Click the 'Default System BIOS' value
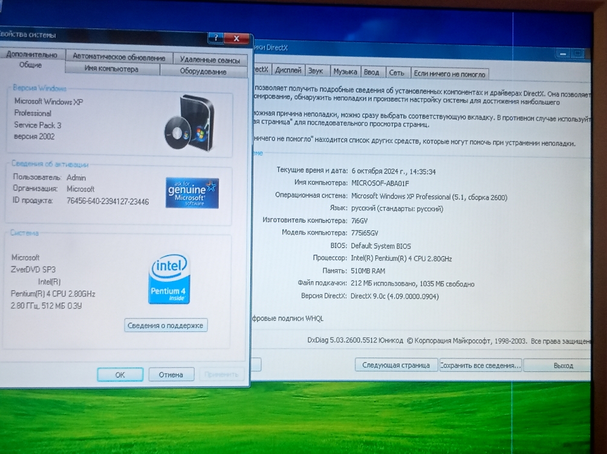 380,246
